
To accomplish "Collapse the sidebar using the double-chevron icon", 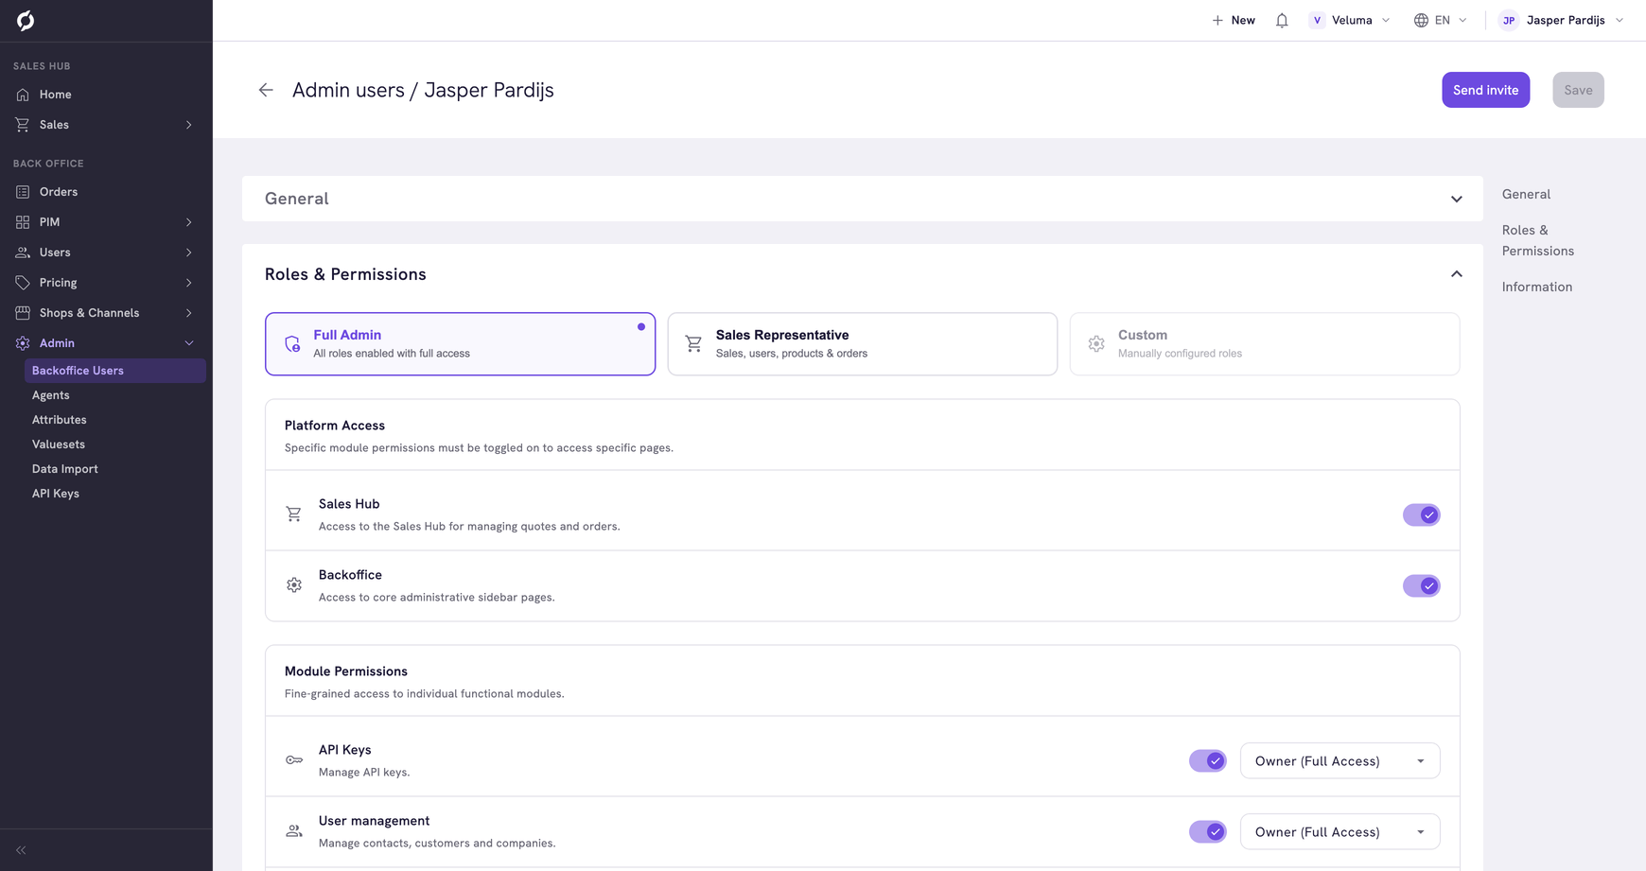I will click(21, 850).
